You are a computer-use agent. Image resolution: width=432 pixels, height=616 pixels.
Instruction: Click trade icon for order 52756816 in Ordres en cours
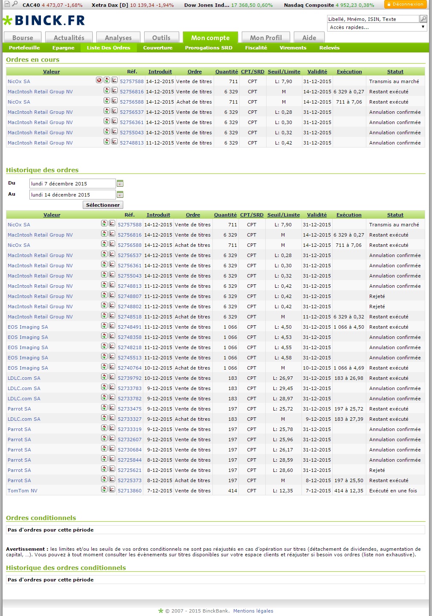pos(107,90)
